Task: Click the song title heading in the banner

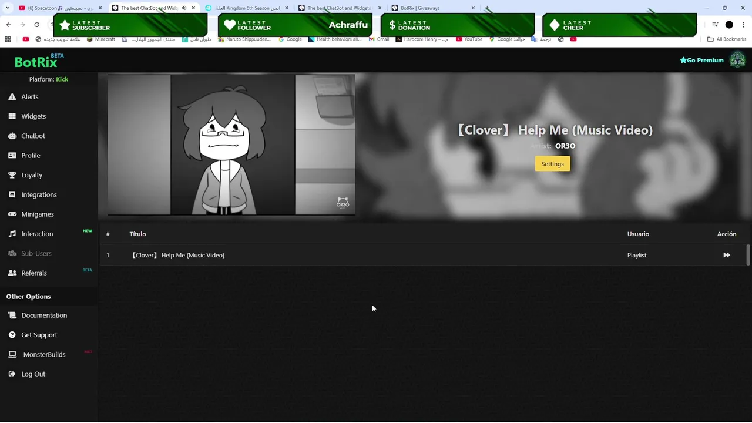Action: [x=555, y=130]
